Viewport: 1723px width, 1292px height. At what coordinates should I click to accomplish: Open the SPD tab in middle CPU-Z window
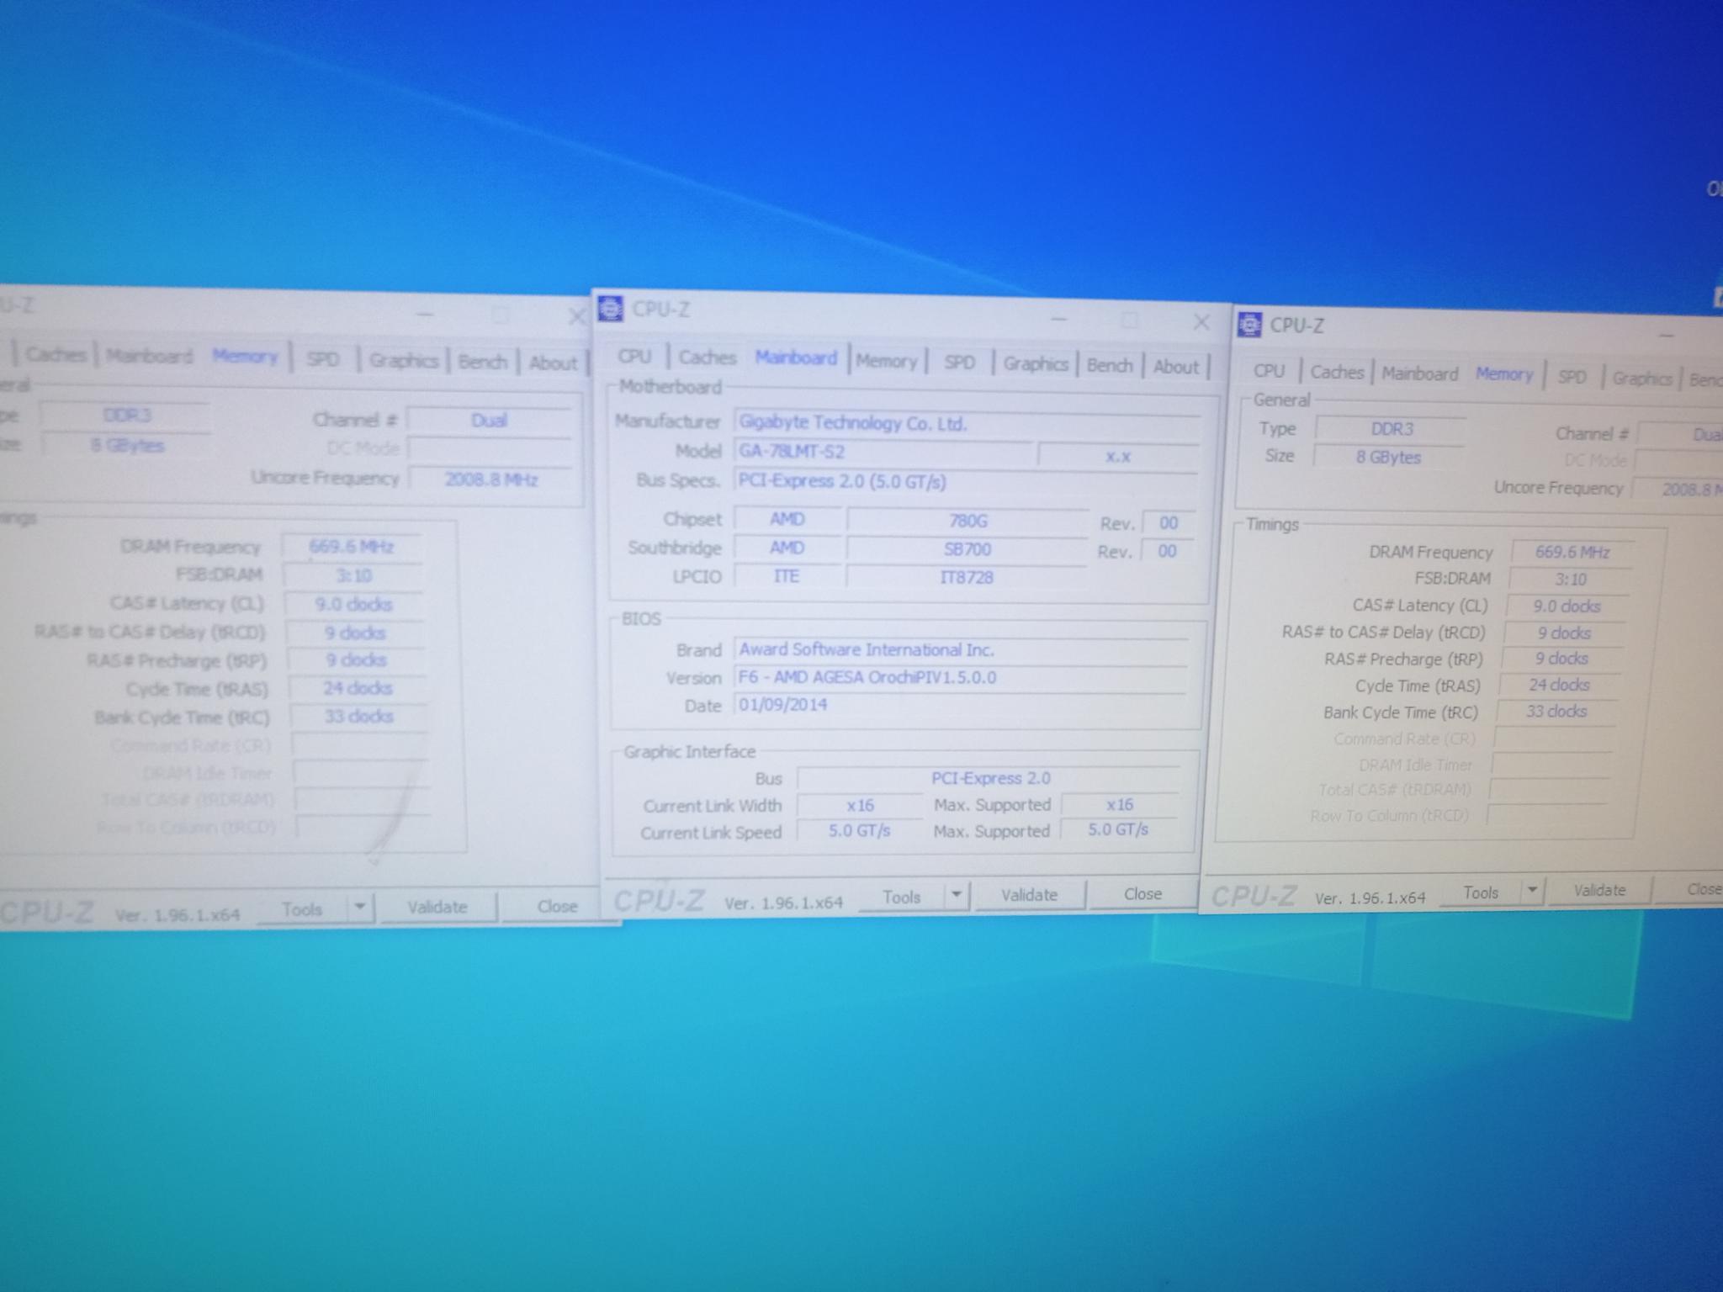click(959, 363)
